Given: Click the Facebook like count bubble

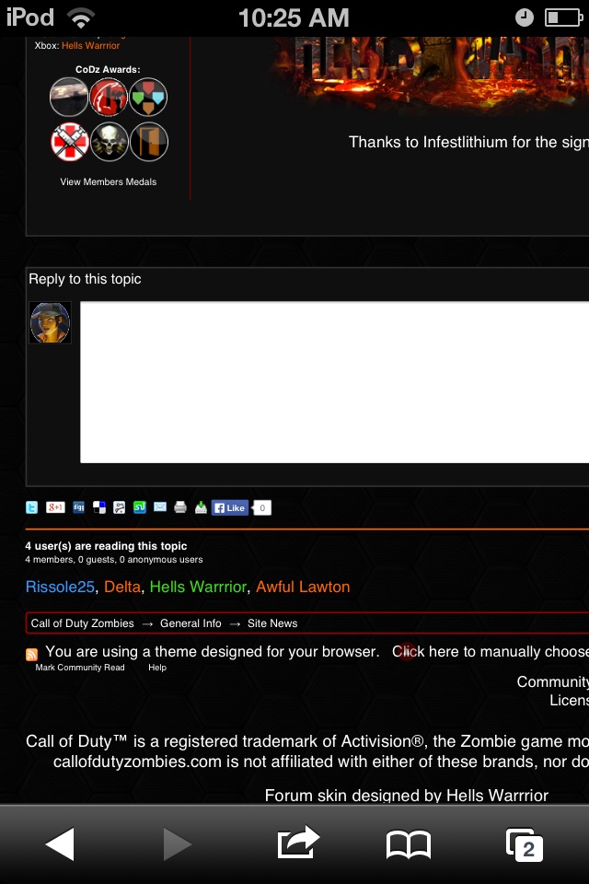Looking at the screenshot, I should pyautogui.click(x=262, y=508).
